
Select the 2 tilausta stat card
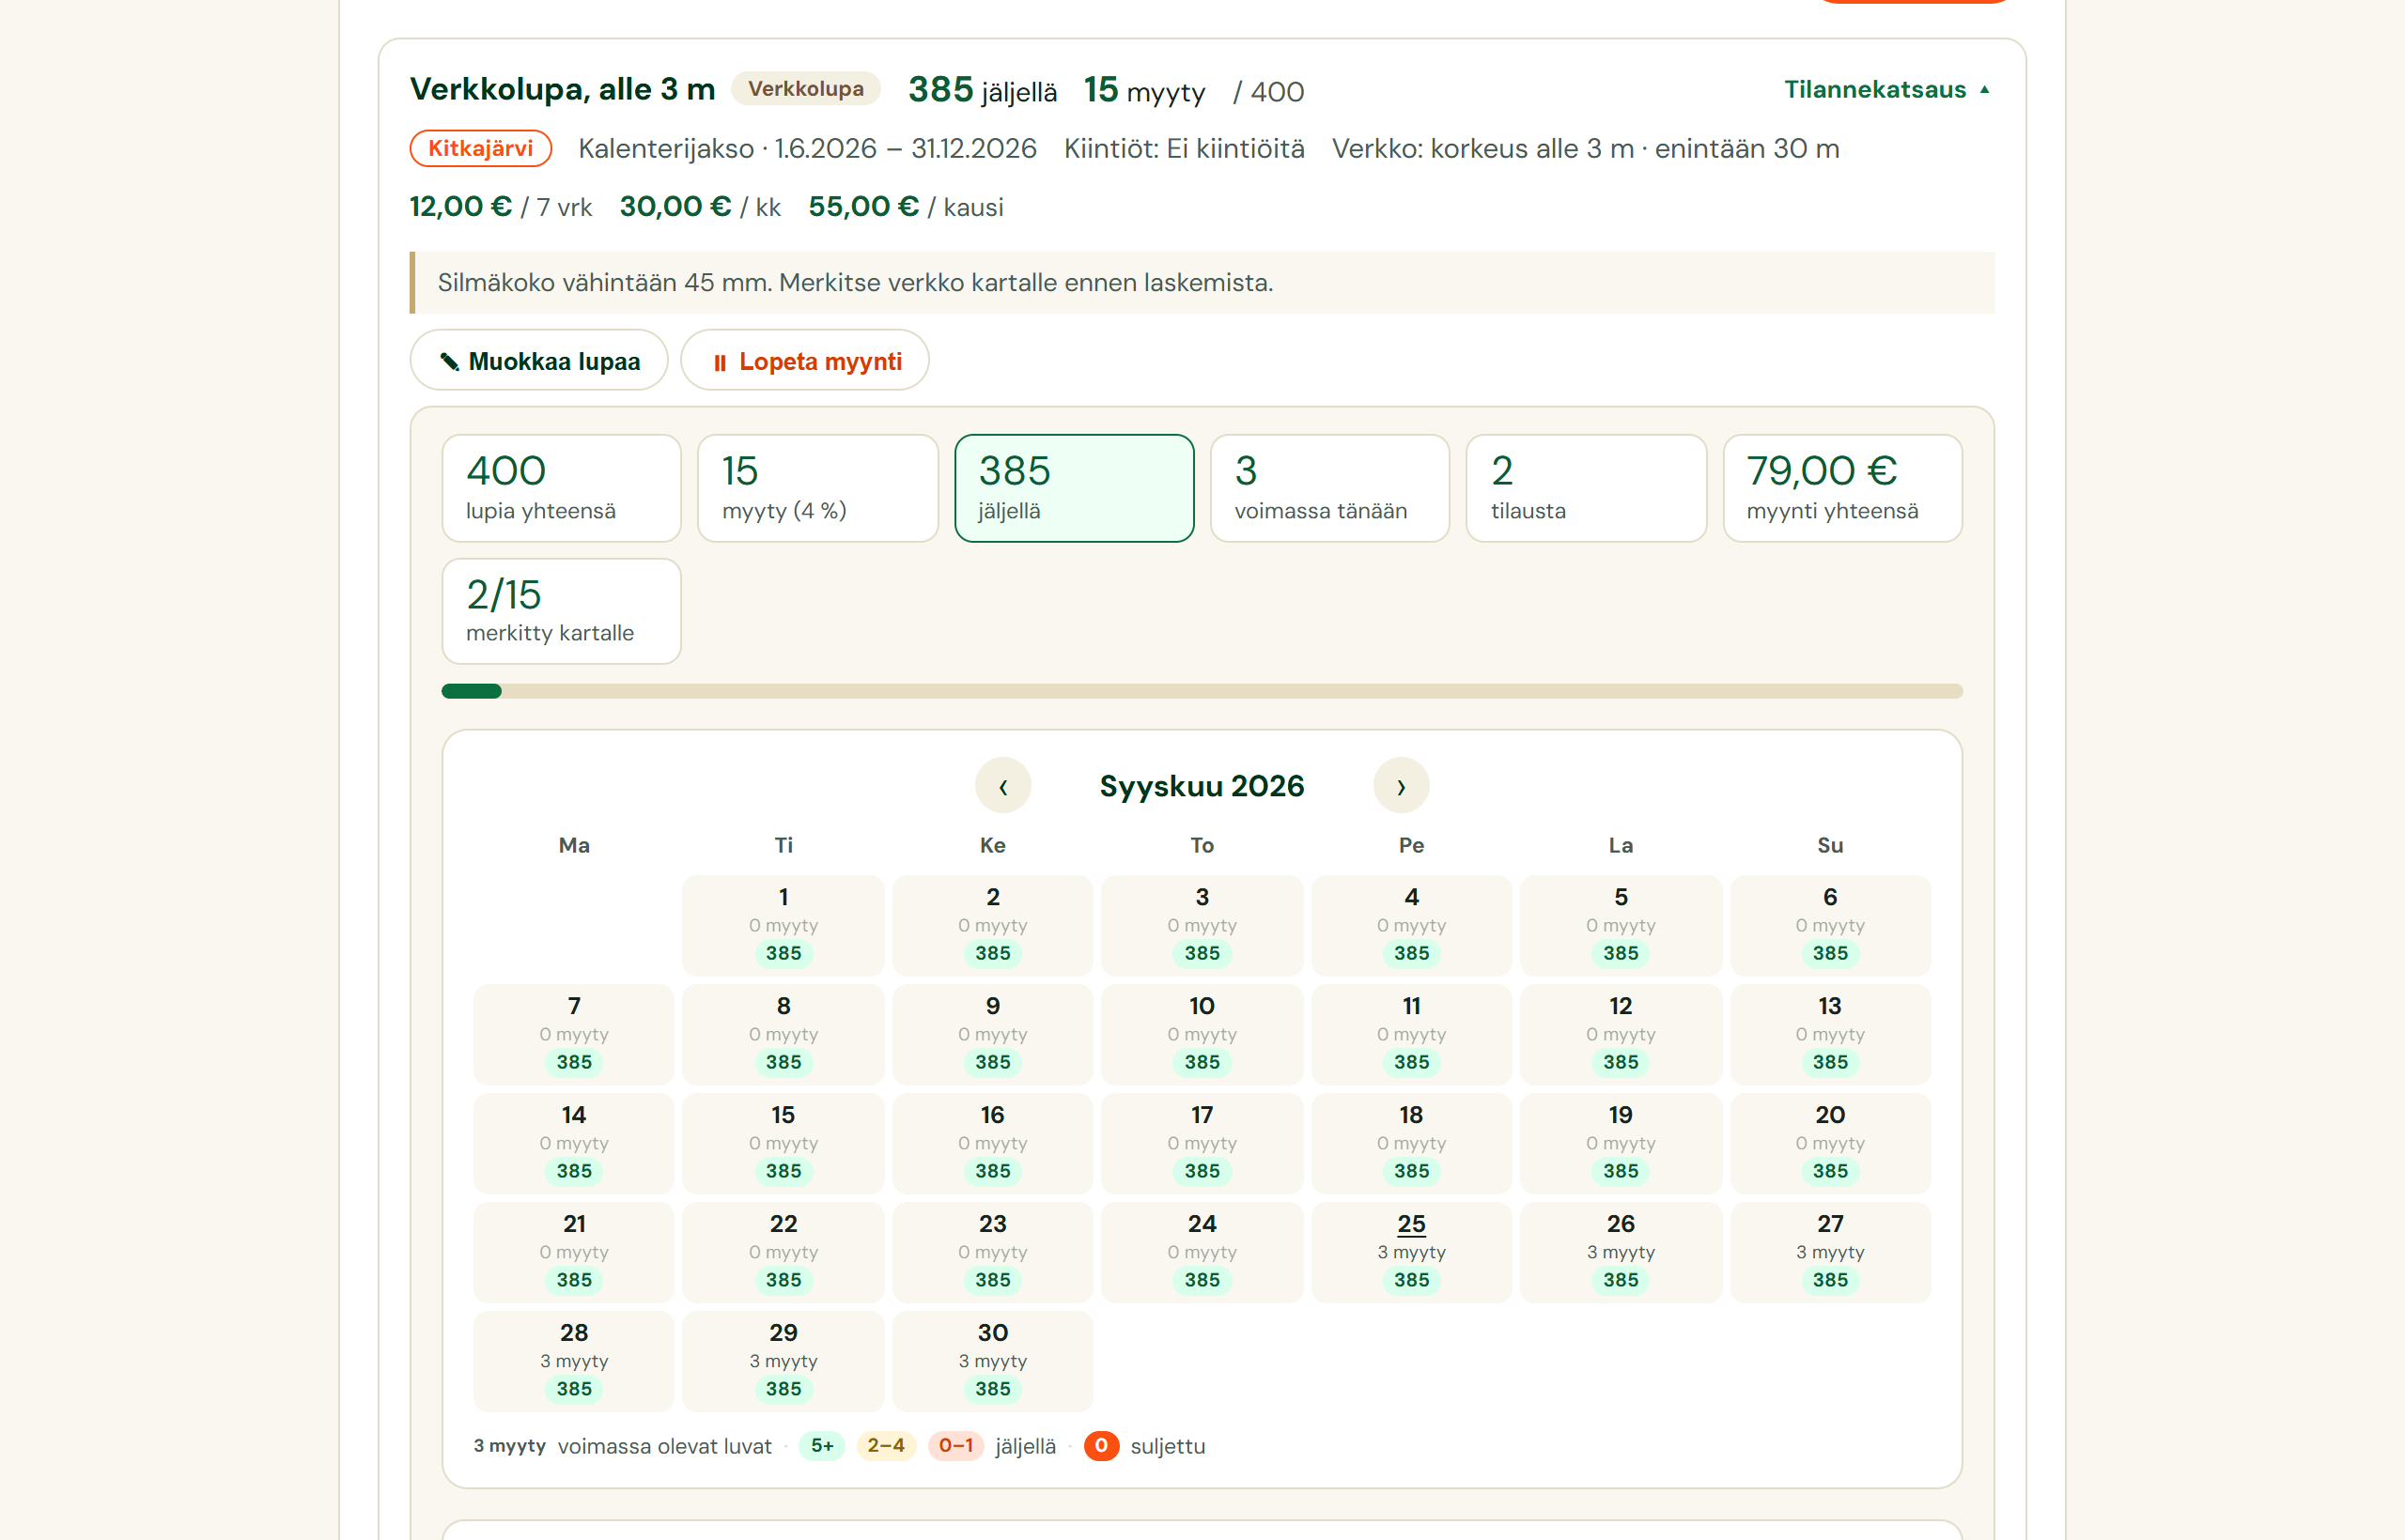(x=1587, y=488)
